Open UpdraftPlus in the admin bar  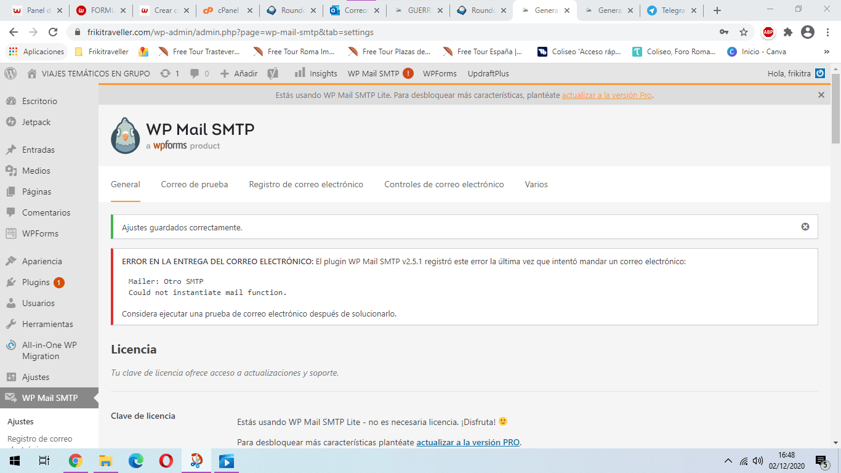click(x=488, y=73)
